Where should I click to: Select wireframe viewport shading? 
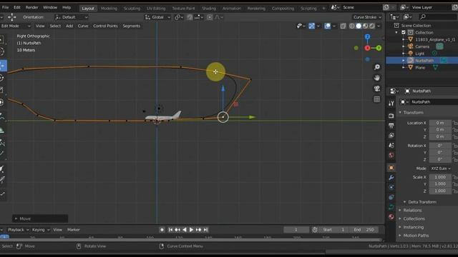tap(352, 26)
